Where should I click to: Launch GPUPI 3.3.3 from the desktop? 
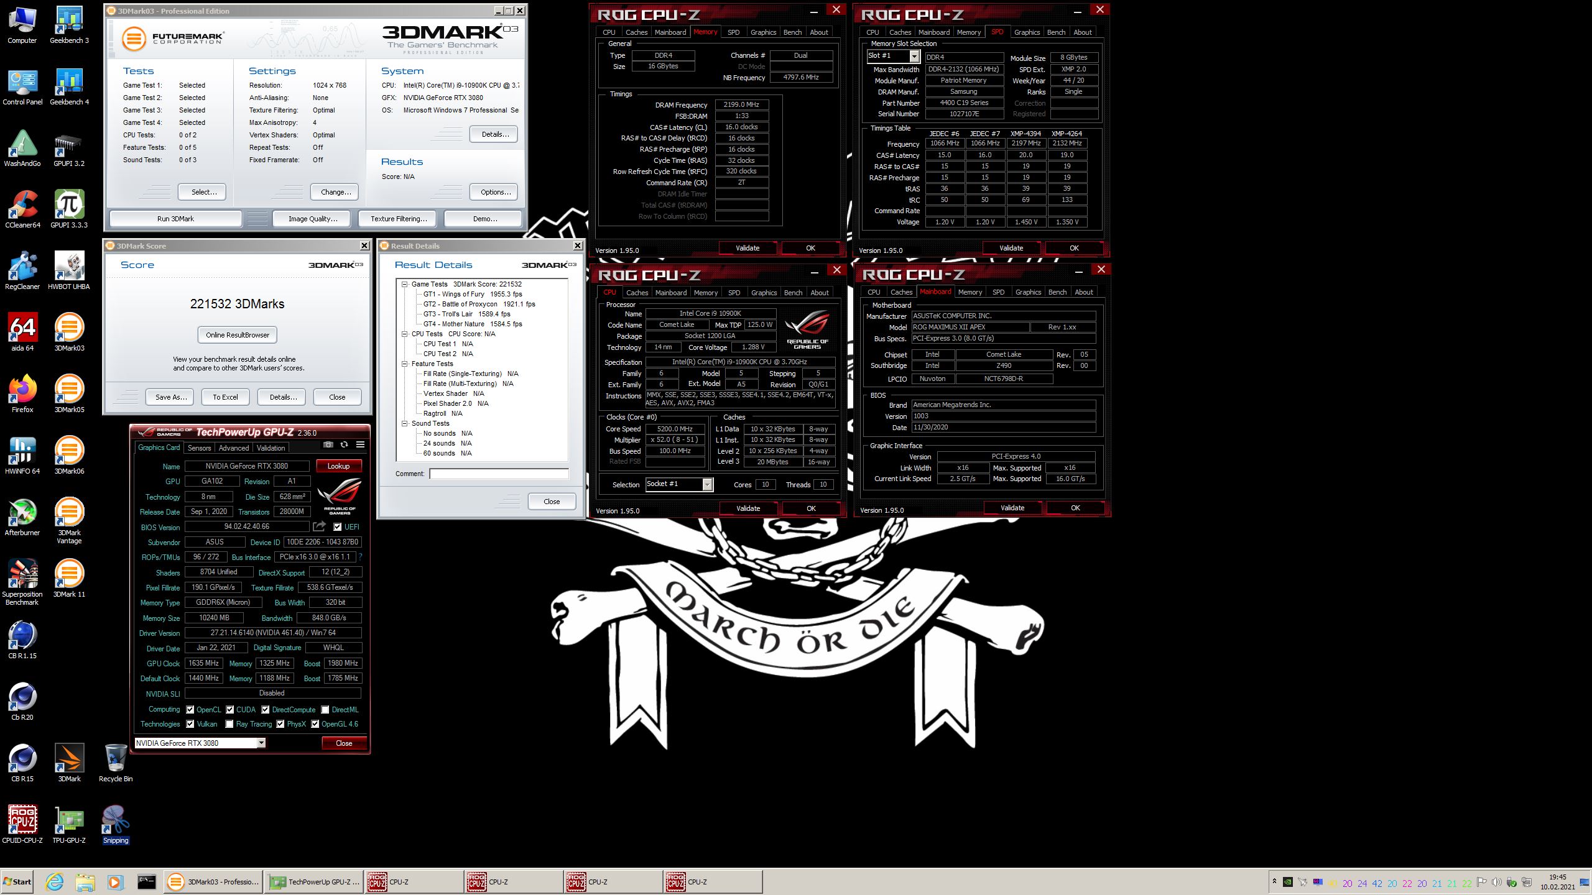pos(69,209)
